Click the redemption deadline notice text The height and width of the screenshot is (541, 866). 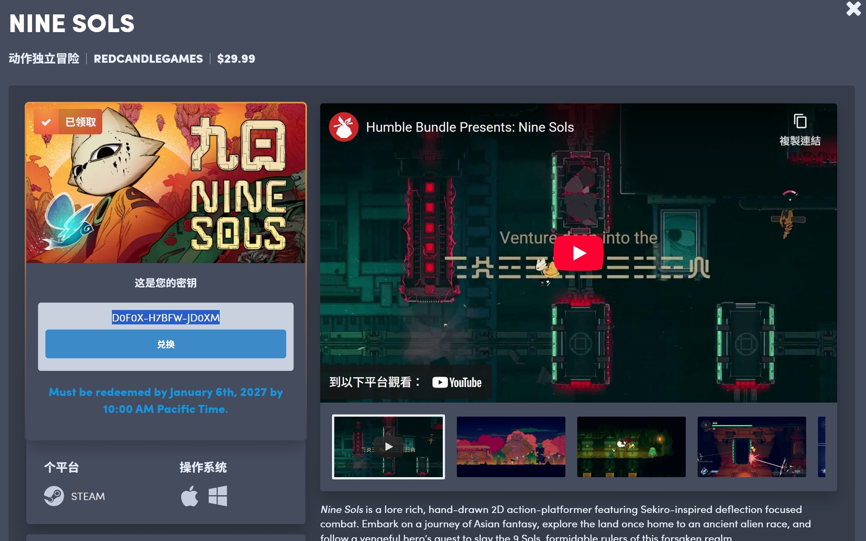coord(166,400)
